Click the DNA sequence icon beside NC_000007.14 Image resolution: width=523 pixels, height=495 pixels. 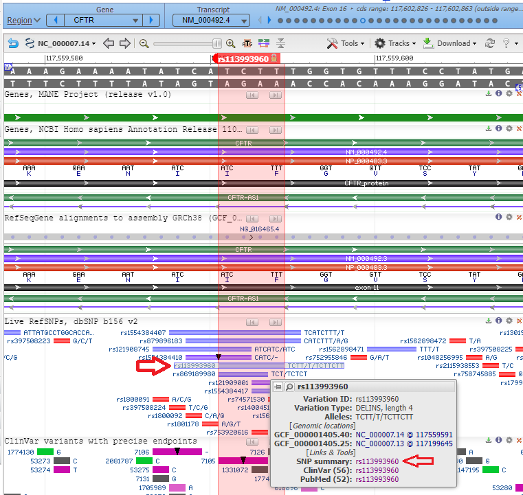[x=30, y=43]
